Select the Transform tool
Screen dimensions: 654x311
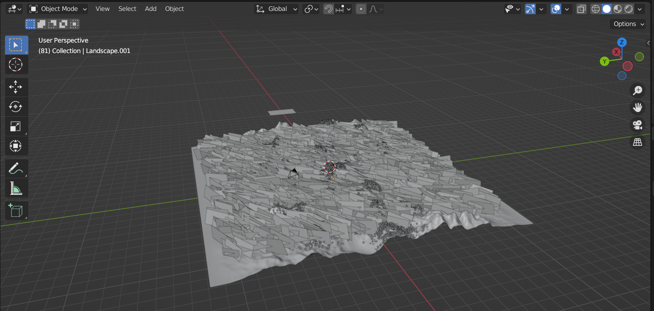[16, 146]
